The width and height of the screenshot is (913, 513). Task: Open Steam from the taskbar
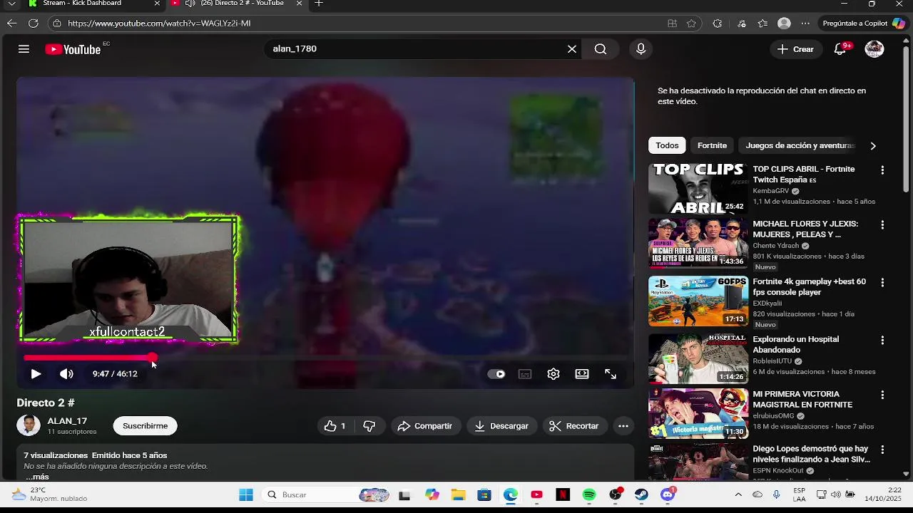coord(641,494)
